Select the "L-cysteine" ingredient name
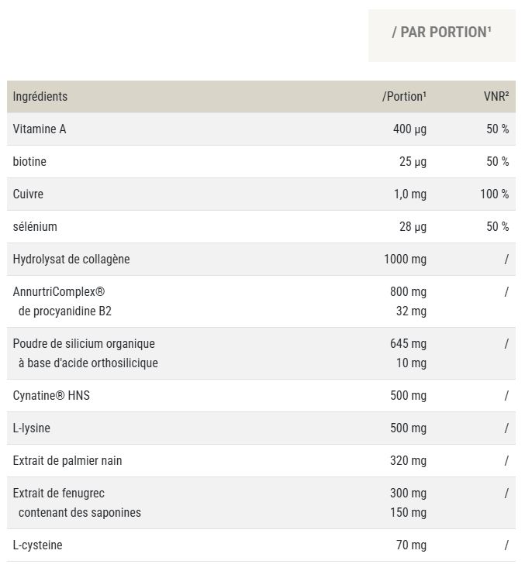 coord(38,545)
